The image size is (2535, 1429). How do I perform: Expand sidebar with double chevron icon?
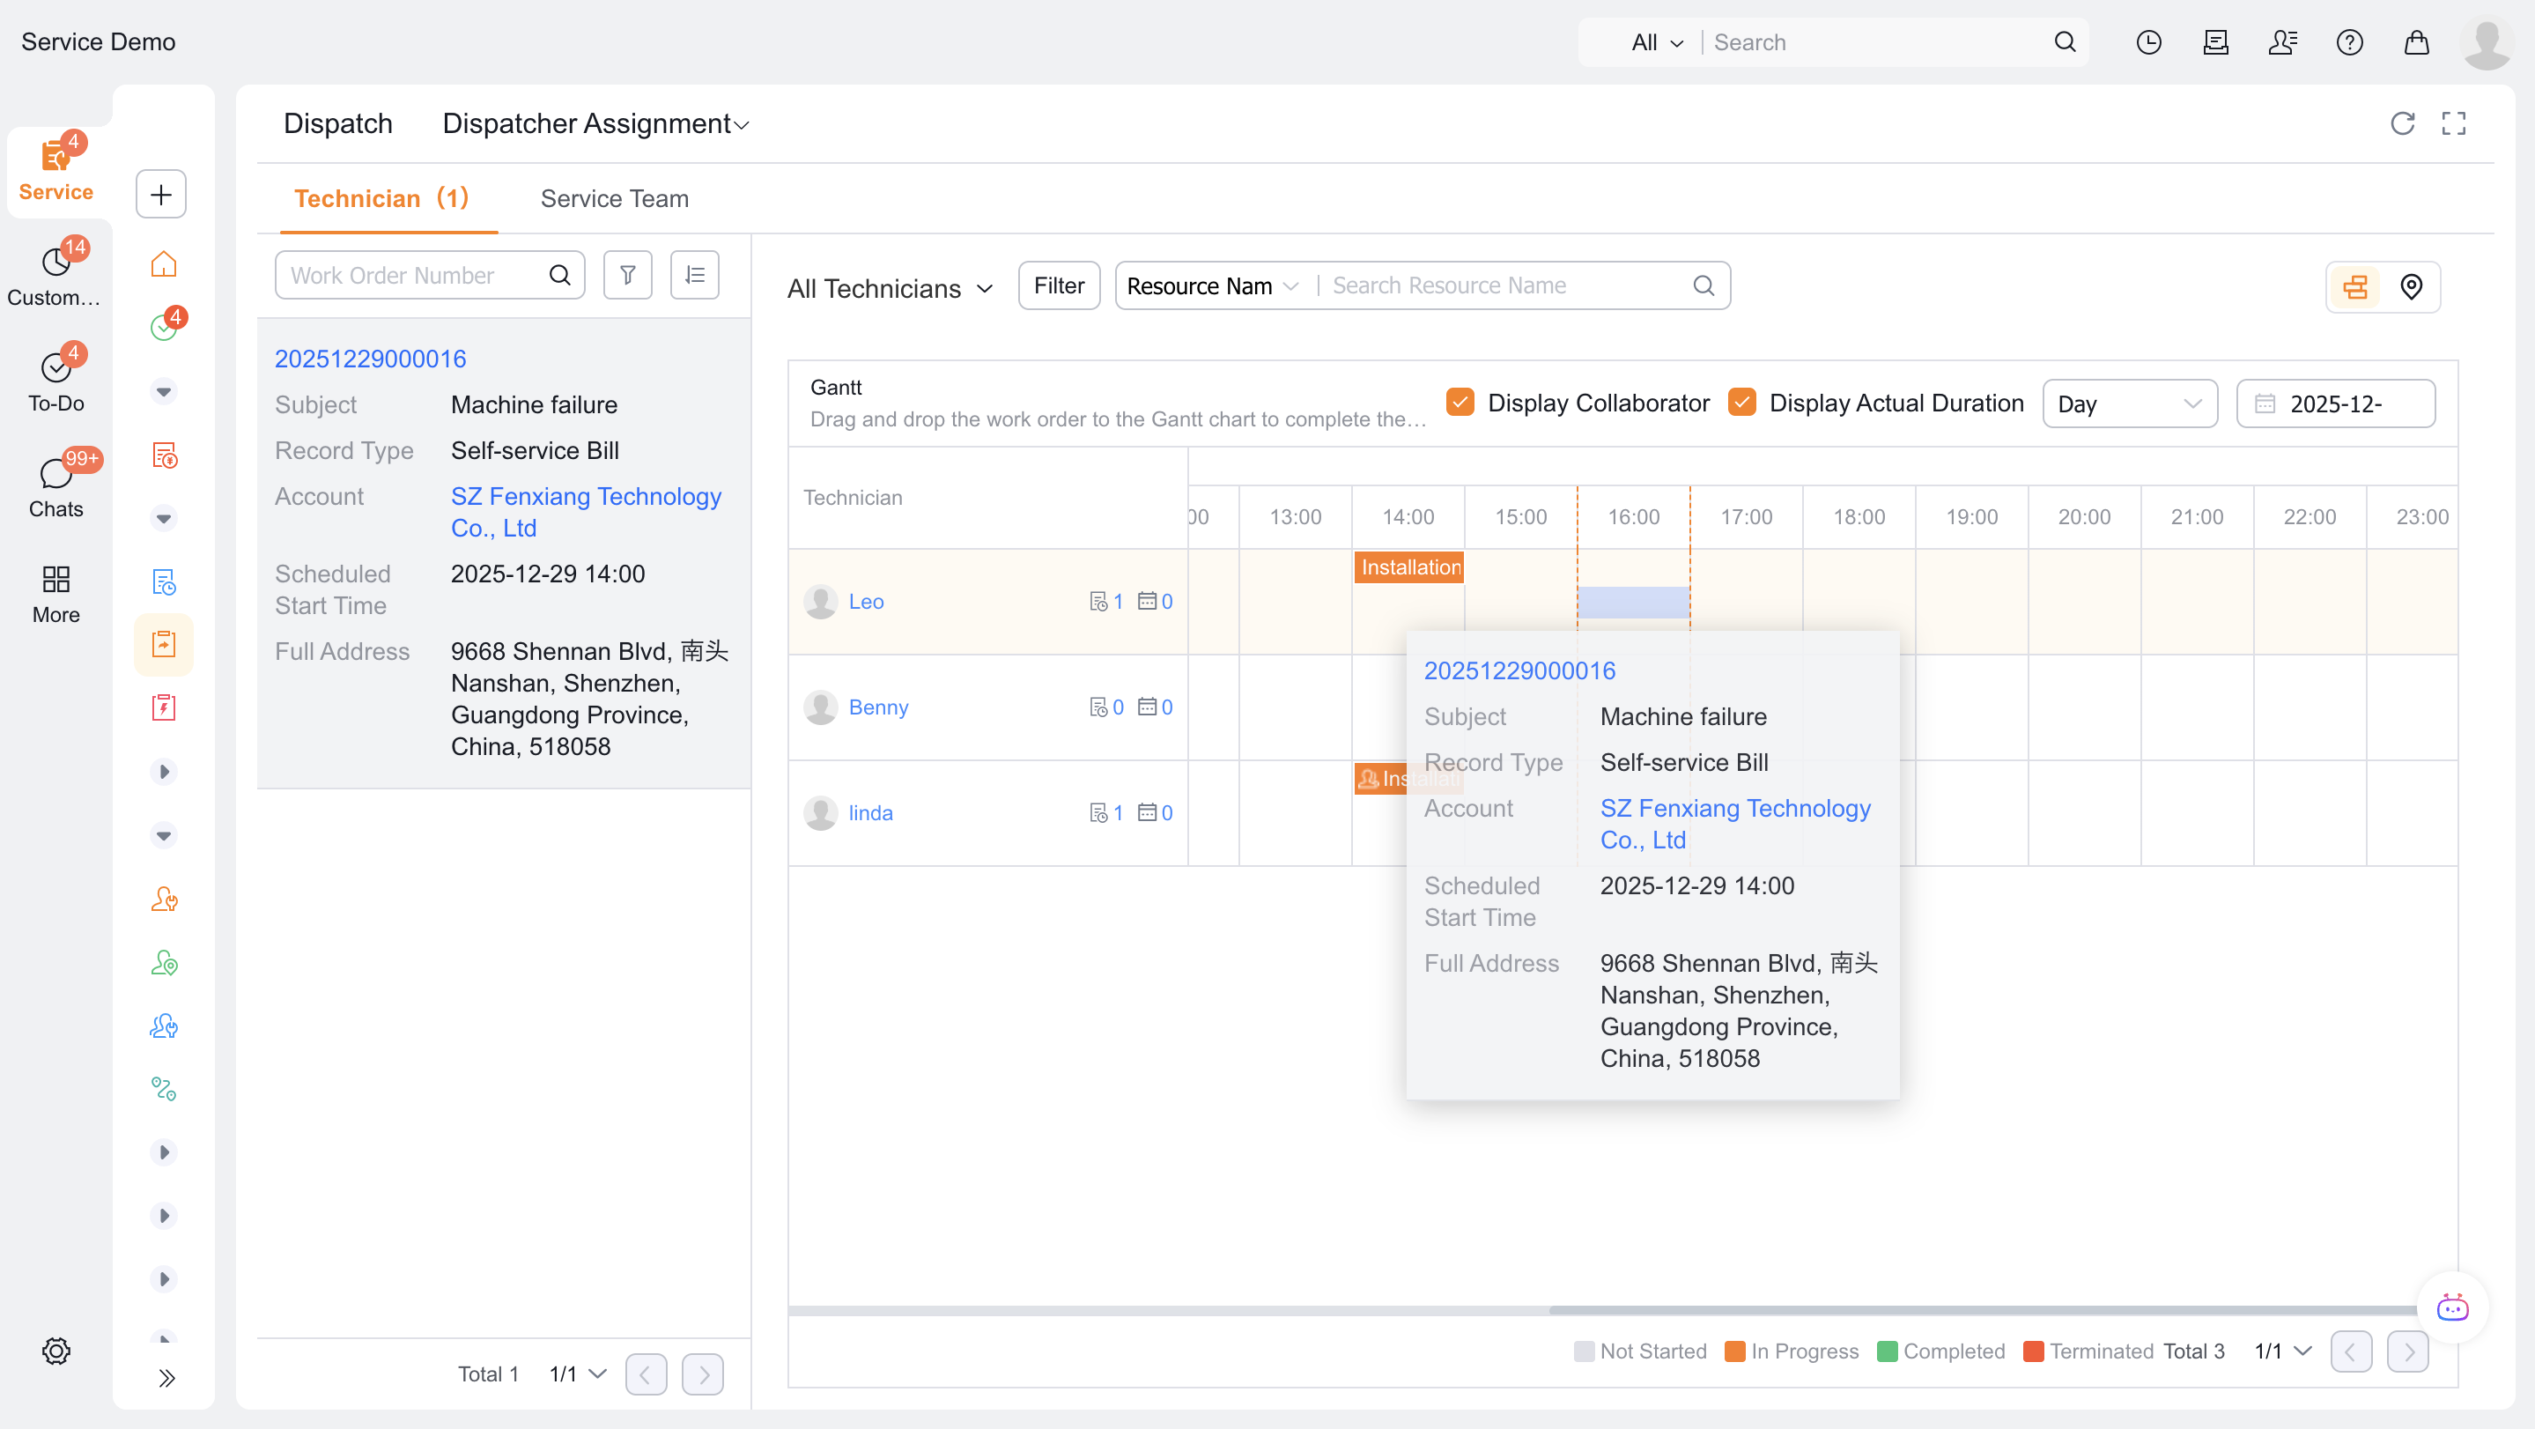tap(166, 1377)
